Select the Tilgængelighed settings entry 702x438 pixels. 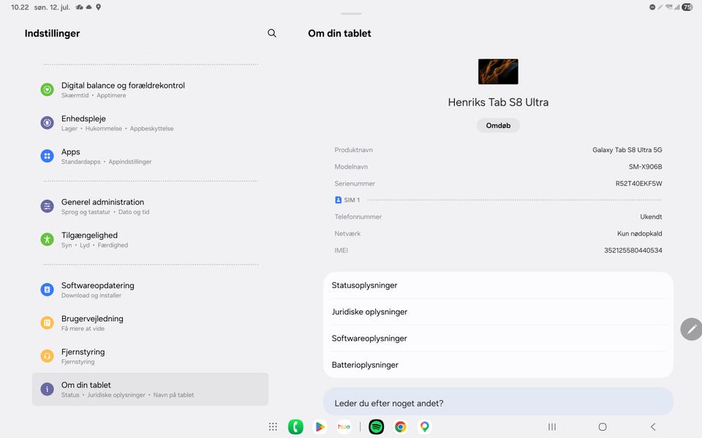[x=150, y=239]
